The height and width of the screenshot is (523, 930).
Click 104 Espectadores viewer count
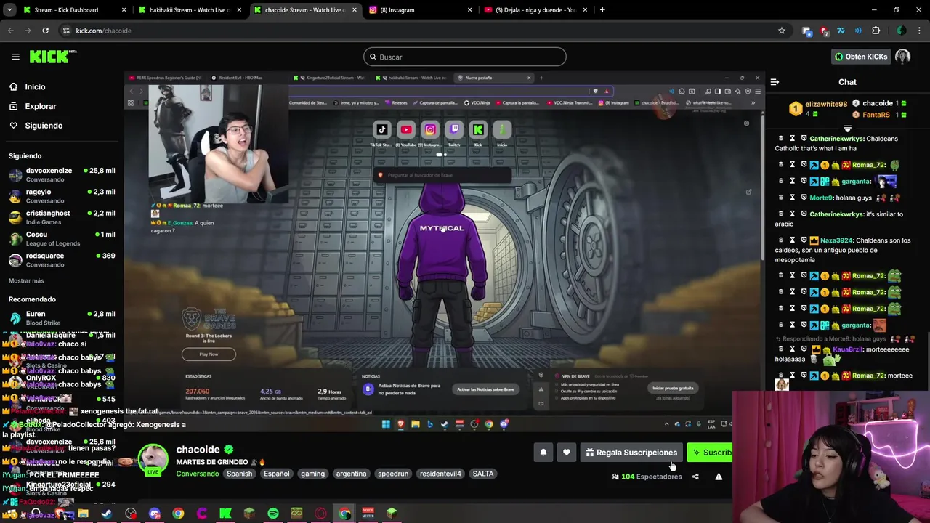point(647,477)
